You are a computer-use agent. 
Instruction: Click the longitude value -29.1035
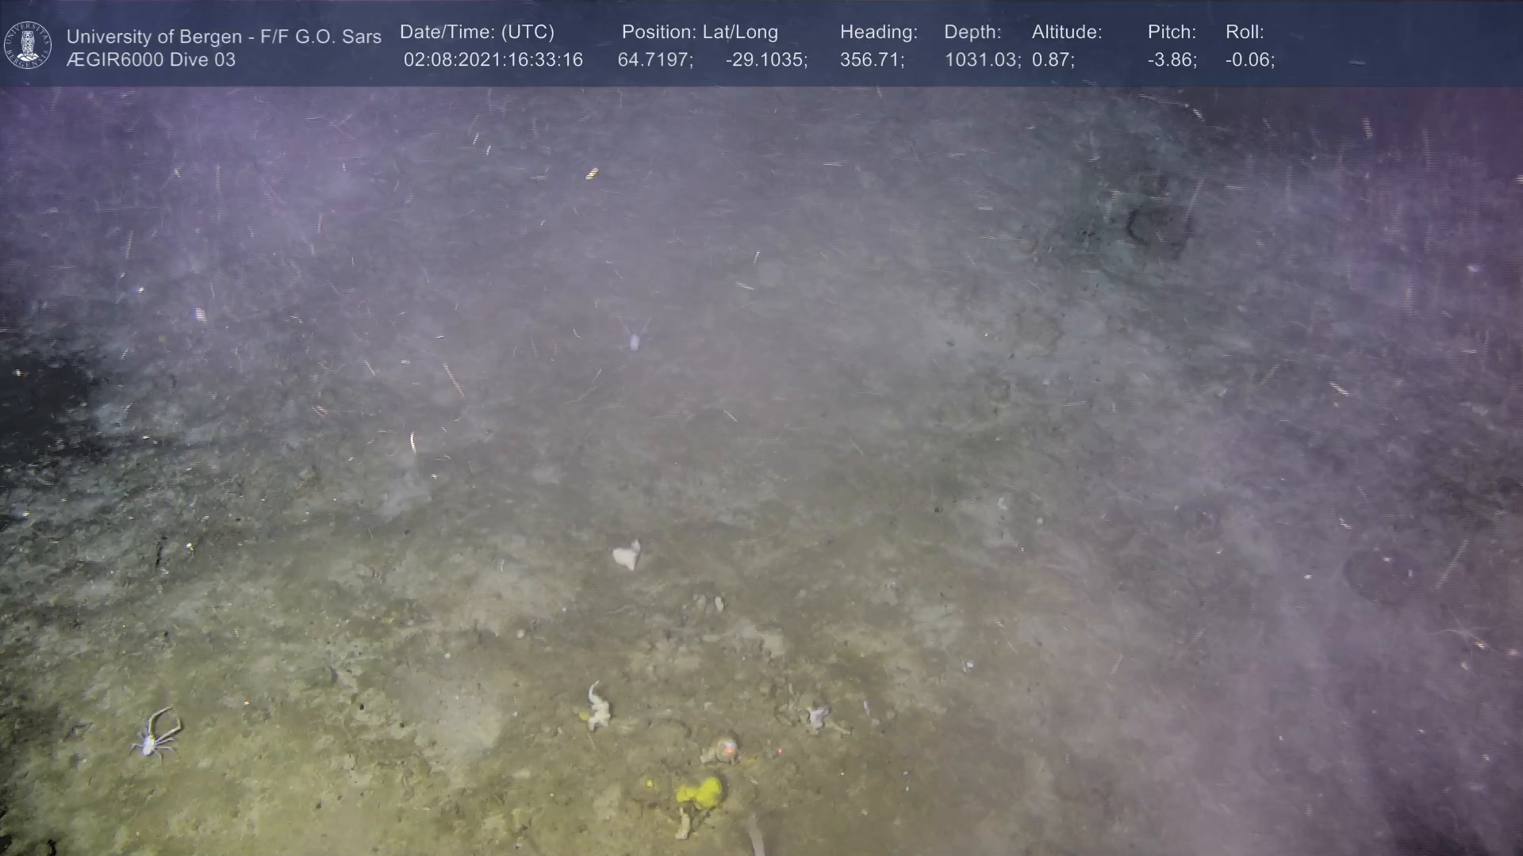(765, 60)
